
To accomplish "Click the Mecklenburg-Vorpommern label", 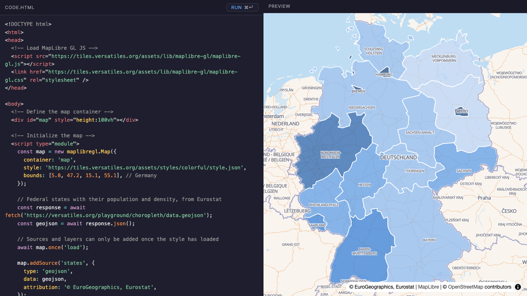I will 444,58.
